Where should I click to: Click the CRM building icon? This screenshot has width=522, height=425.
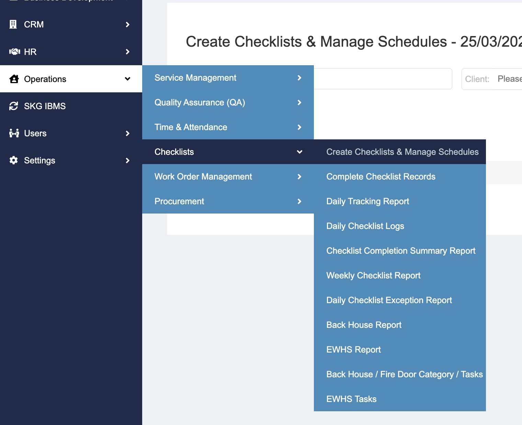13,24
